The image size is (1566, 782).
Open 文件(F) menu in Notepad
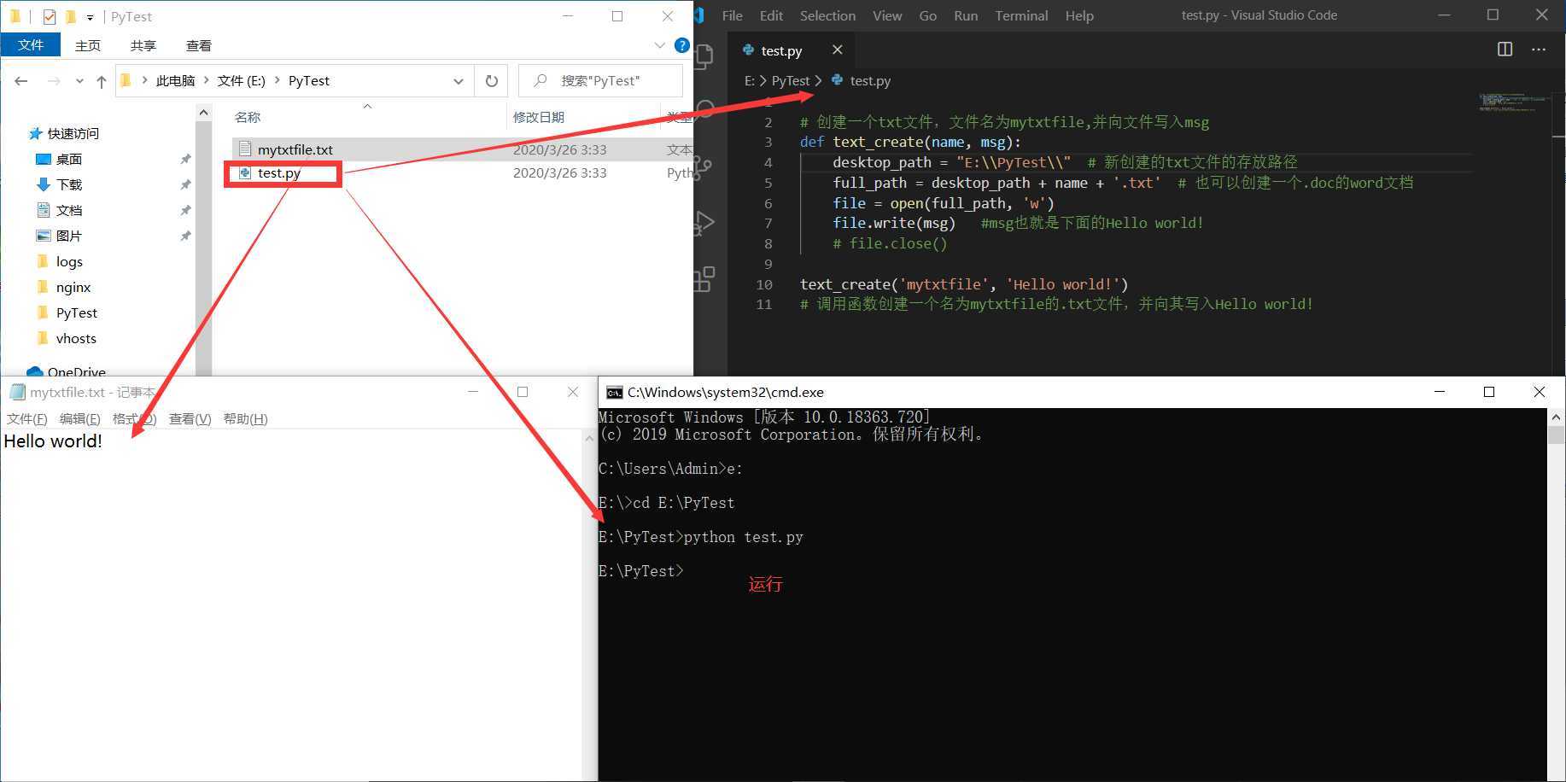27,418
